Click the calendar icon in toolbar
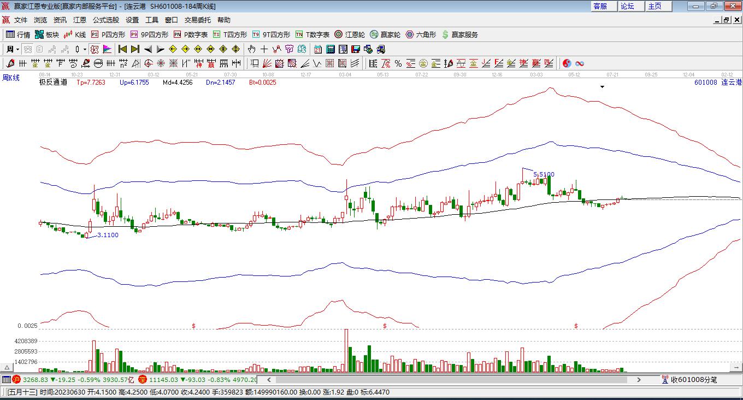The height and width of the screenshot is (400, 743). click(x=318, y=49)
